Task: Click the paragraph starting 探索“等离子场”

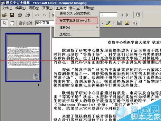Action: point(107,77)
